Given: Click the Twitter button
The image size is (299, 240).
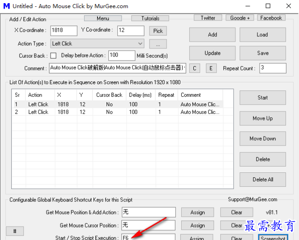Looking at the screenshot, I should 208,18.
